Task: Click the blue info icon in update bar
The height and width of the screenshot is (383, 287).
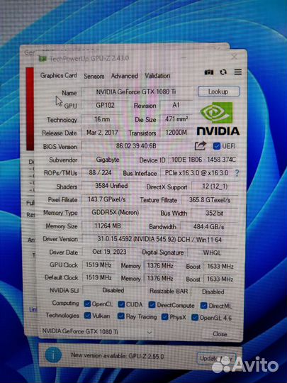Action: point(53,355)
